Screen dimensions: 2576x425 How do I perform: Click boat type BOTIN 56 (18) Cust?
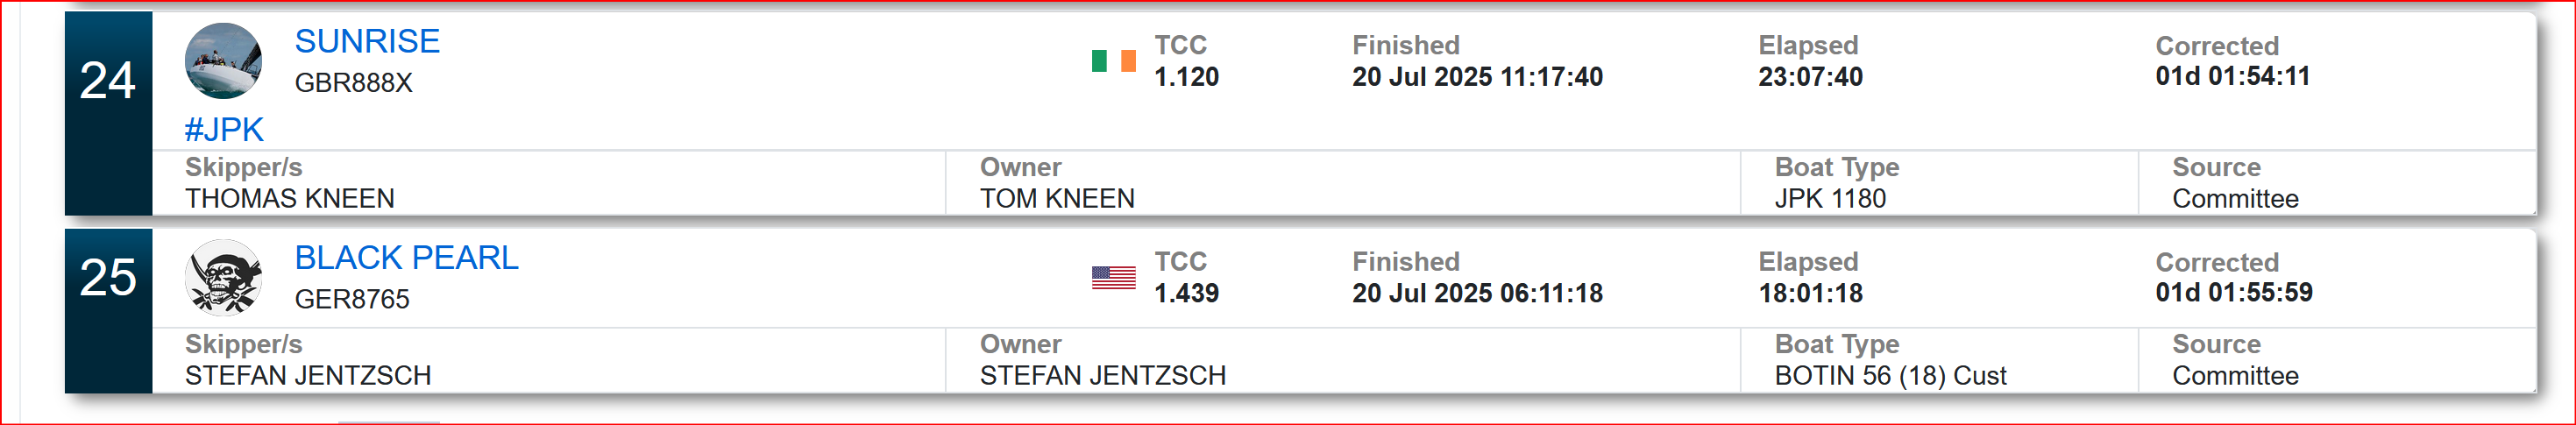[1889, 376]
